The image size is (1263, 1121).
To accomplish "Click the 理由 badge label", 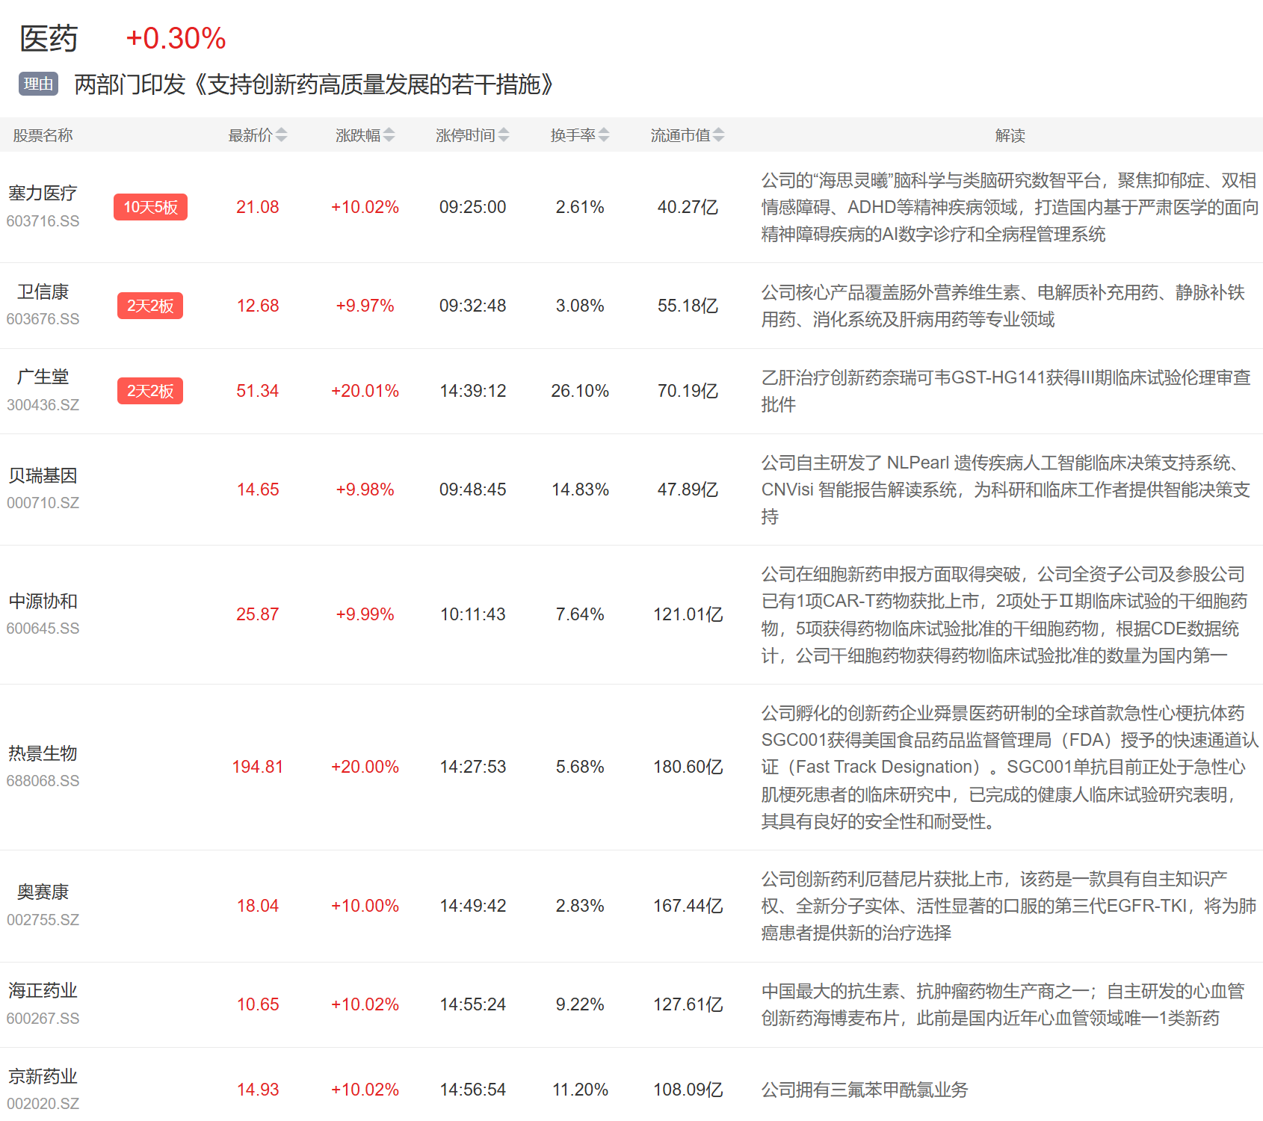I will (38, 84).
